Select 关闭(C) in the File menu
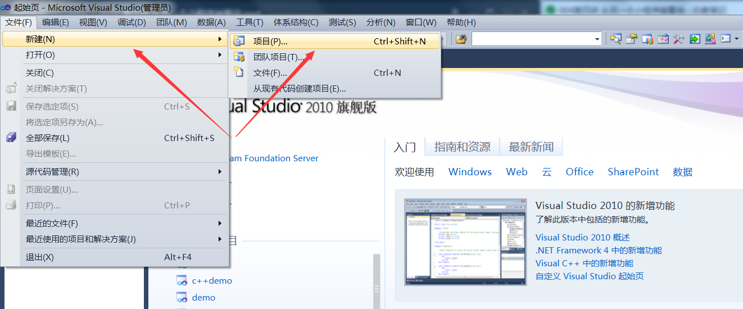The width and height of the screenshot is (743, 309). (115, 72)
